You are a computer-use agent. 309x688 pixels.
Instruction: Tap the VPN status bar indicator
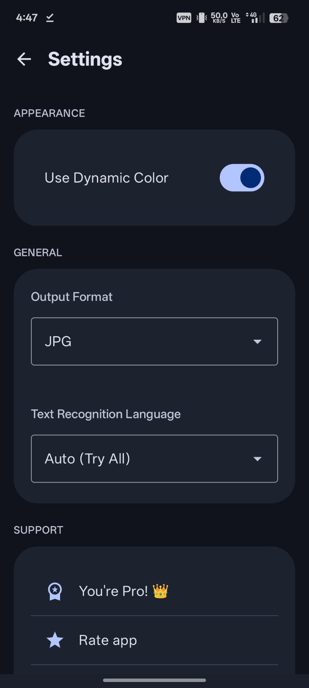coord(184,18)
